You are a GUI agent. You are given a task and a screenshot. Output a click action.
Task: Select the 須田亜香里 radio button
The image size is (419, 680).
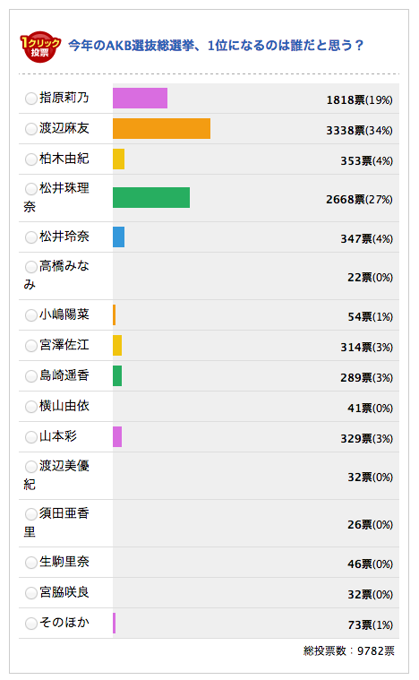click(x=30, y=514)
